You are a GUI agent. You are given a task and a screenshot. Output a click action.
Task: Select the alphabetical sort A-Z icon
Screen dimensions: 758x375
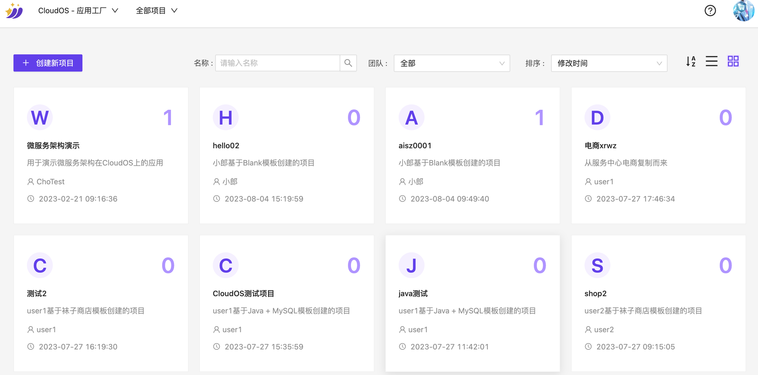pyautogui.click(x=691, y=62)
